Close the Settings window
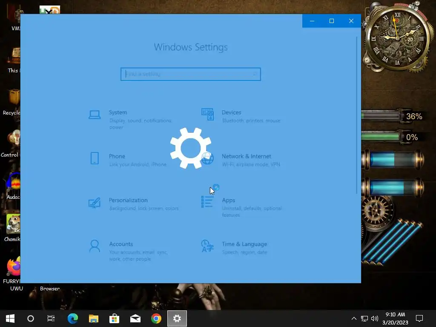 pos(351,21)
